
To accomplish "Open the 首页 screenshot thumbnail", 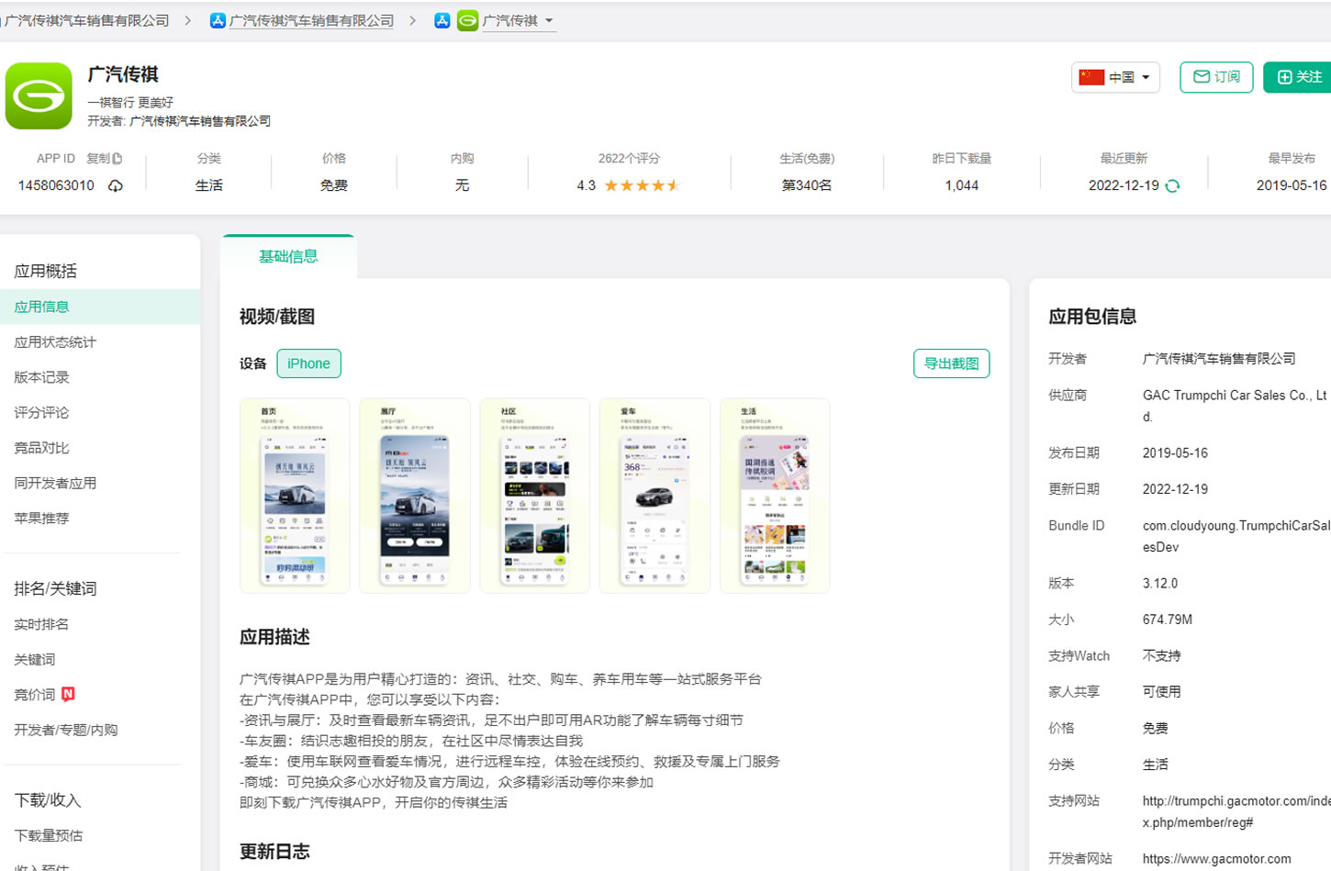I will pyautogui.click(x=295, y=496).
